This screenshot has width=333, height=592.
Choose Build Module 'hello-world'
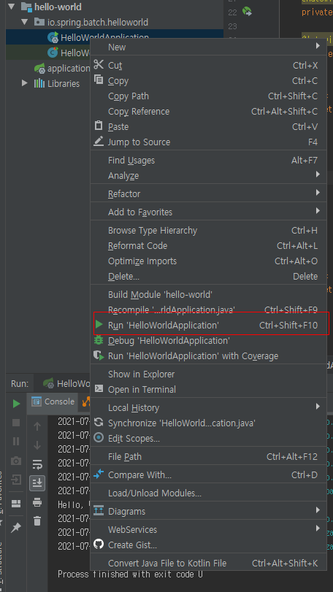click(x=208, y=294)
